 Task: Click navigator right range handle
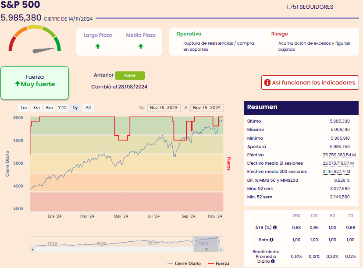tap(218, 242)
